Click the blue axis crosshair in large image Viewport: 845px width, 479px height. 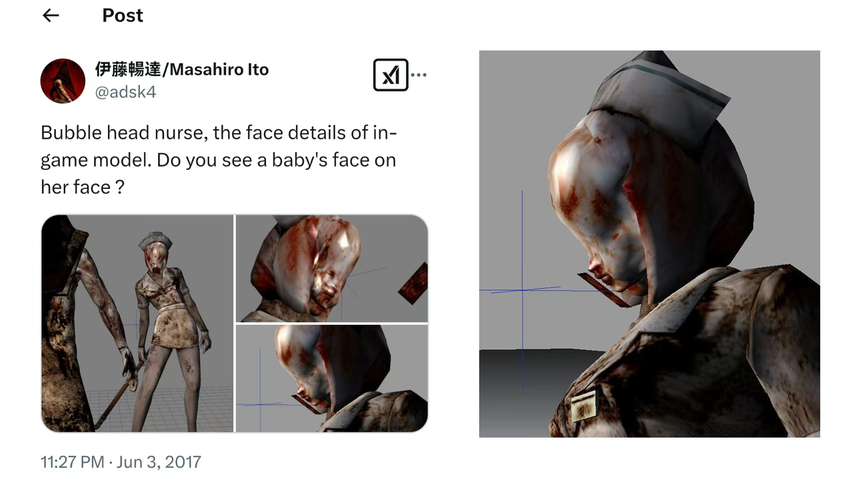coord(523,289)
